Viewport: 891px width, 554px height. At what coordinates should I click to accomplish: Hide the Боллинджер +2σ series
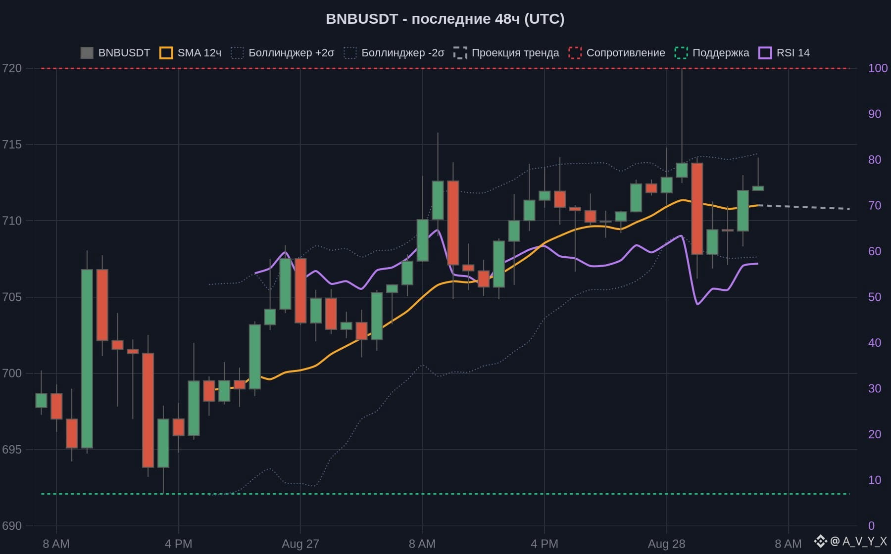pyautogui.click(x=283, y=53)
